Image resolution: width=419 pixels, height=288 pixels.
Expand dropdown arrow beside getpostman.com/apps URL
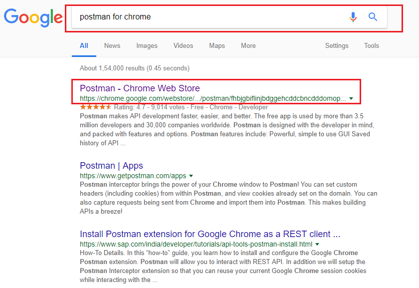click(x=191, y=176)
